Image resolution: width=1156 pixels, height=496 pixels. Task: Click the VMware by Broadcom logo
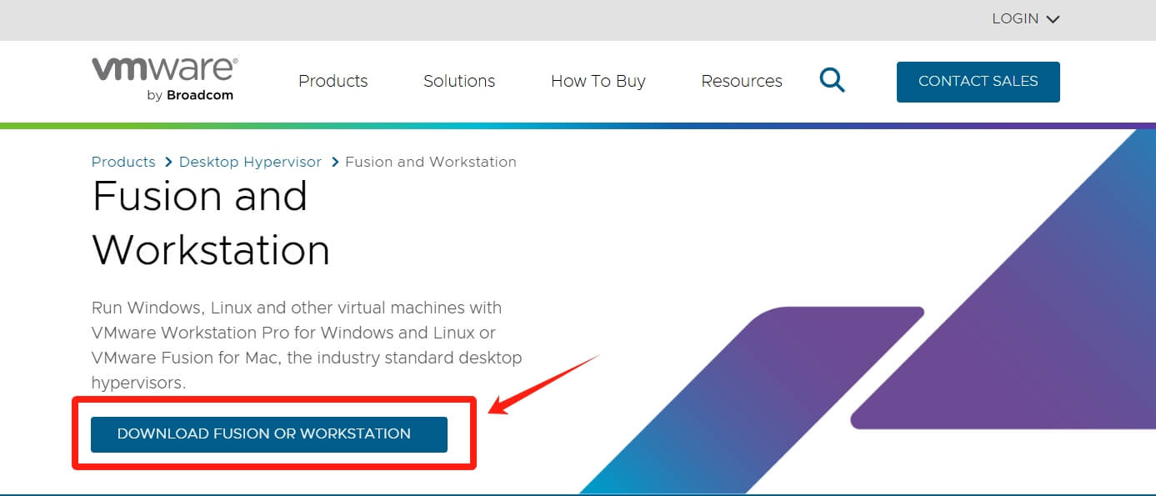pos(165,80)
